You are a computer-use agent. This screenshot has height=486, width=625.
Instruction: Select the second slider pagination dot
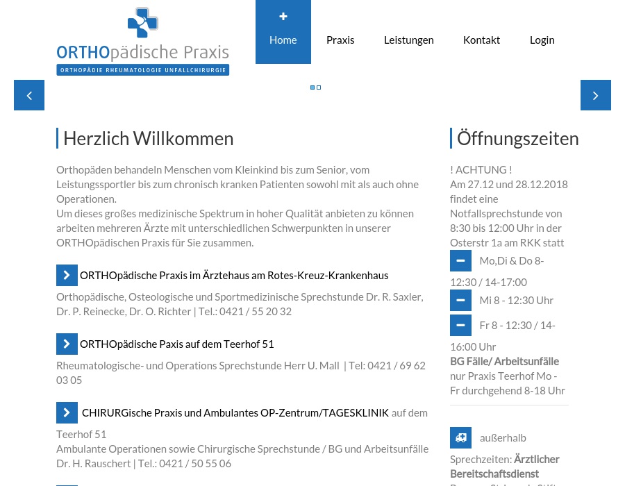click(x=319, y=87)
